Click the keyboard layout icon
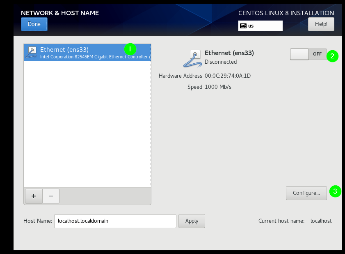Screen dimensions: 345x254 pos(243,26)
